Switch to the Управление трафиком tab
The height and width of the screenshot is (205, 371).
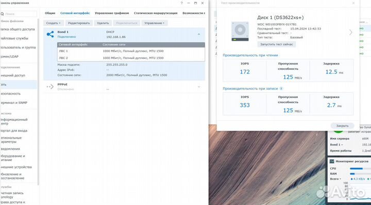pyautogui.click(x=112, y=13)
